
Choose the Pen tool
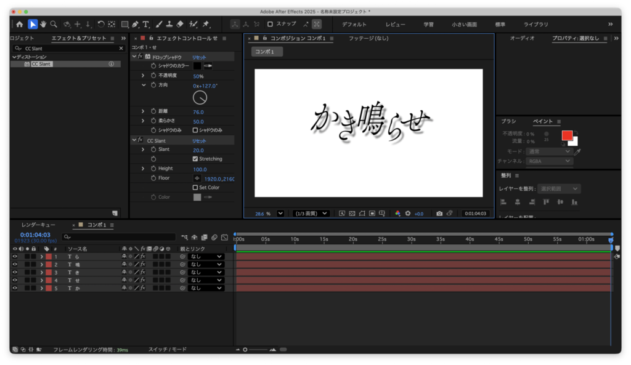click(x=135, y=24)
